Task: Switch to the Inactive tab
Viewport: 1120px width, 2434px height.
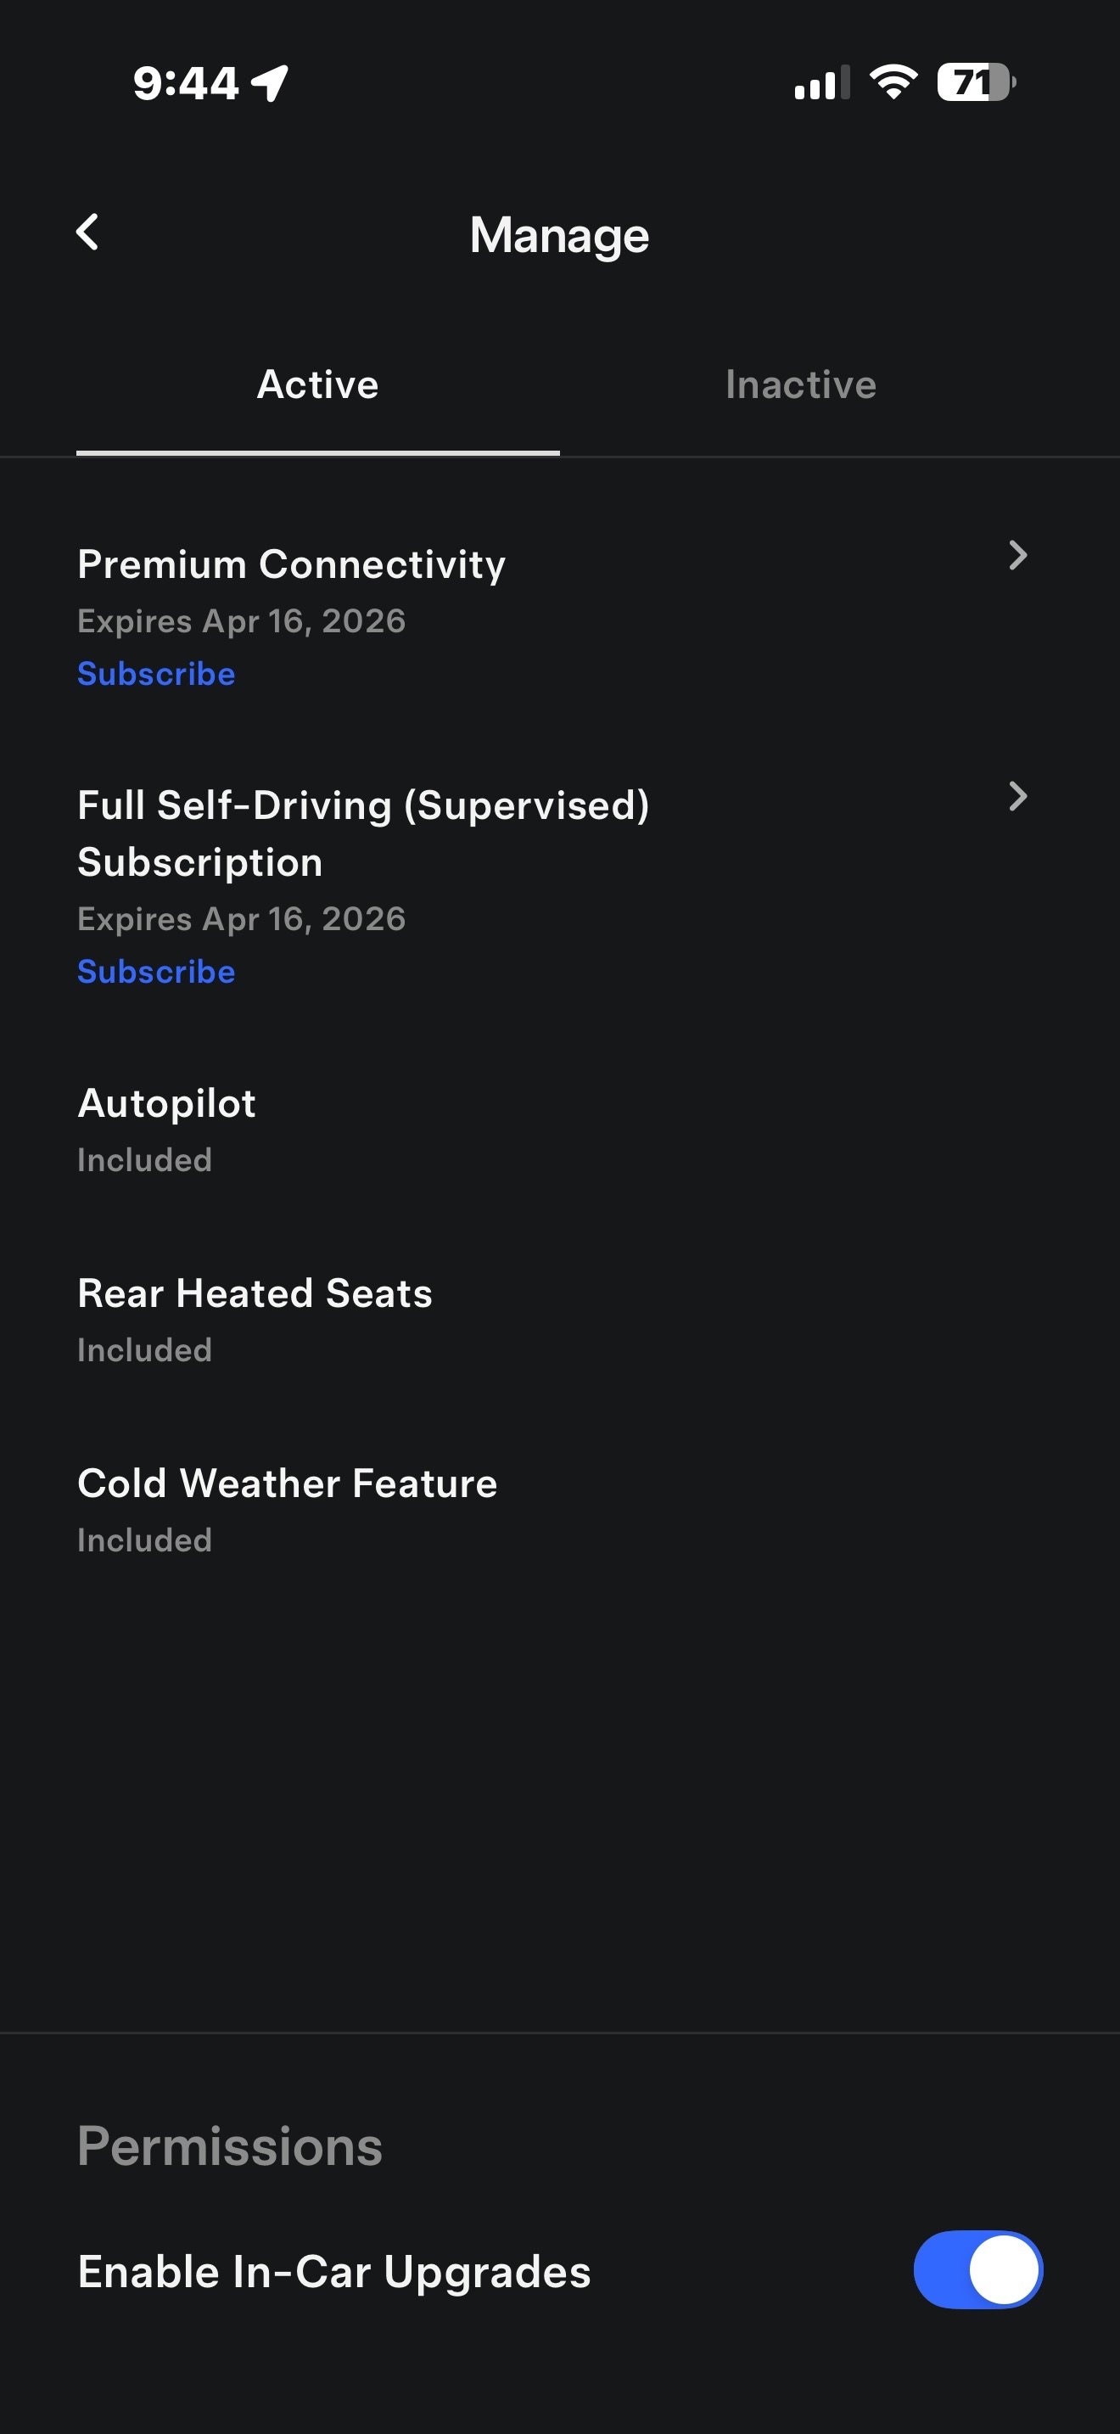Action: [x=801, y=385]
